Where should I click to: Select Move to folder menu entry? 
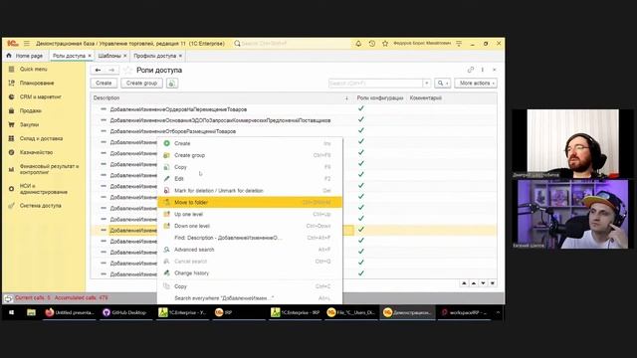point(250,202)
